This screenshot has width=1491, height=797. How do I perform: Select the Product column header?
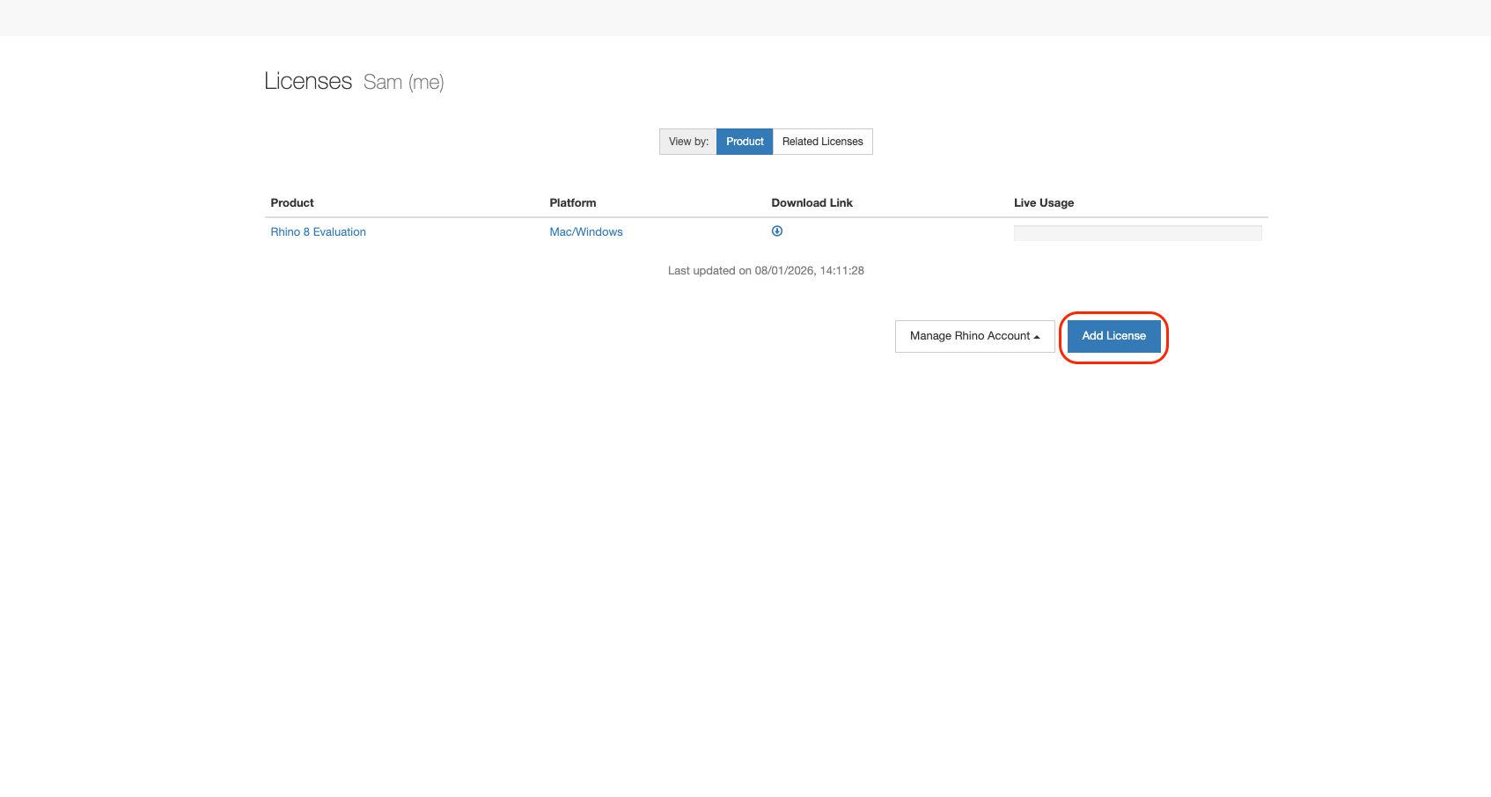pyautogui.click(x=292, y=203)
